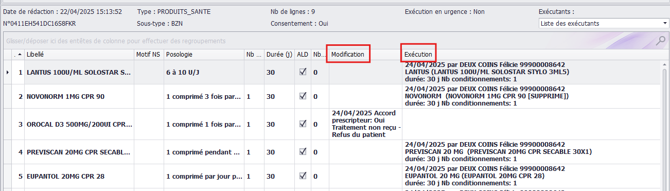Select PREVISCAN 20MG CPR SECABLE label

pyautogui.click(x=79, y=152)
